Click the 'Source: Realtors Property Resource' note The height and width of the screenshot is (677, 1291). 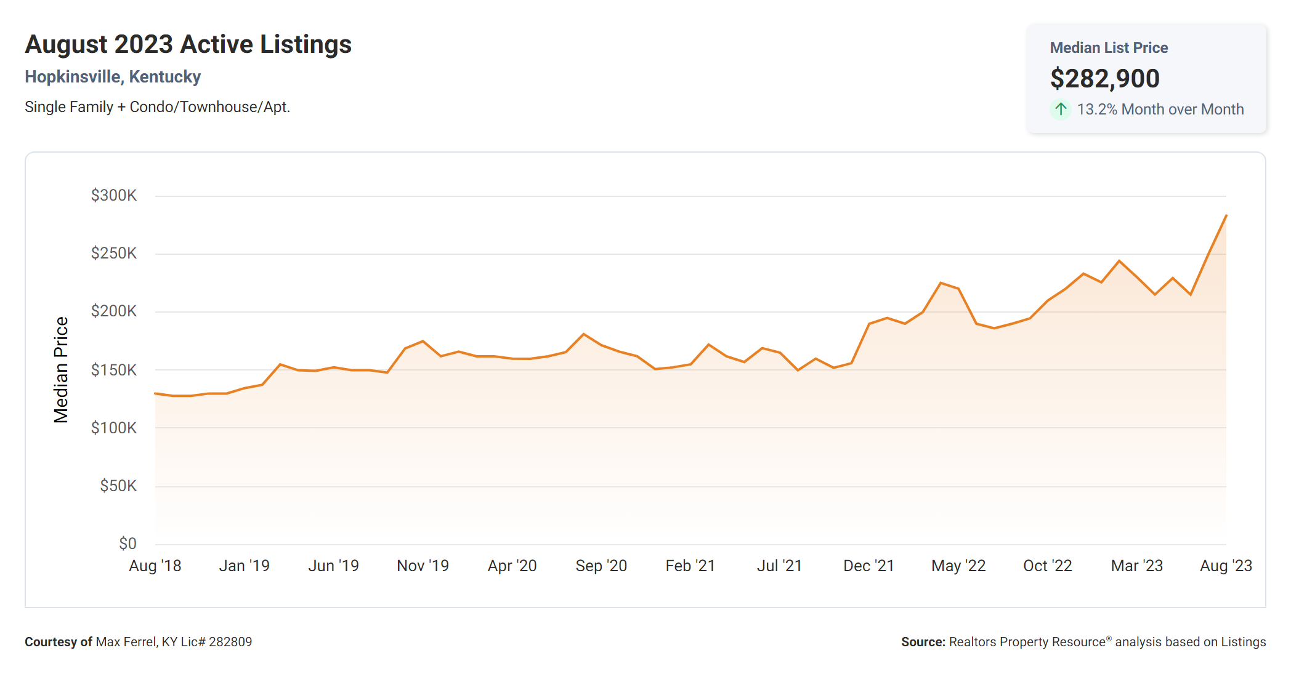tap(1083, 642)
